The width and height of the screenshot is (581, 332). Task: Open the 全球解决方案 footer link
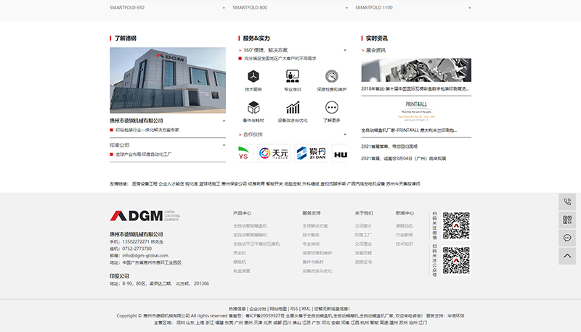(x=315, y=226)
